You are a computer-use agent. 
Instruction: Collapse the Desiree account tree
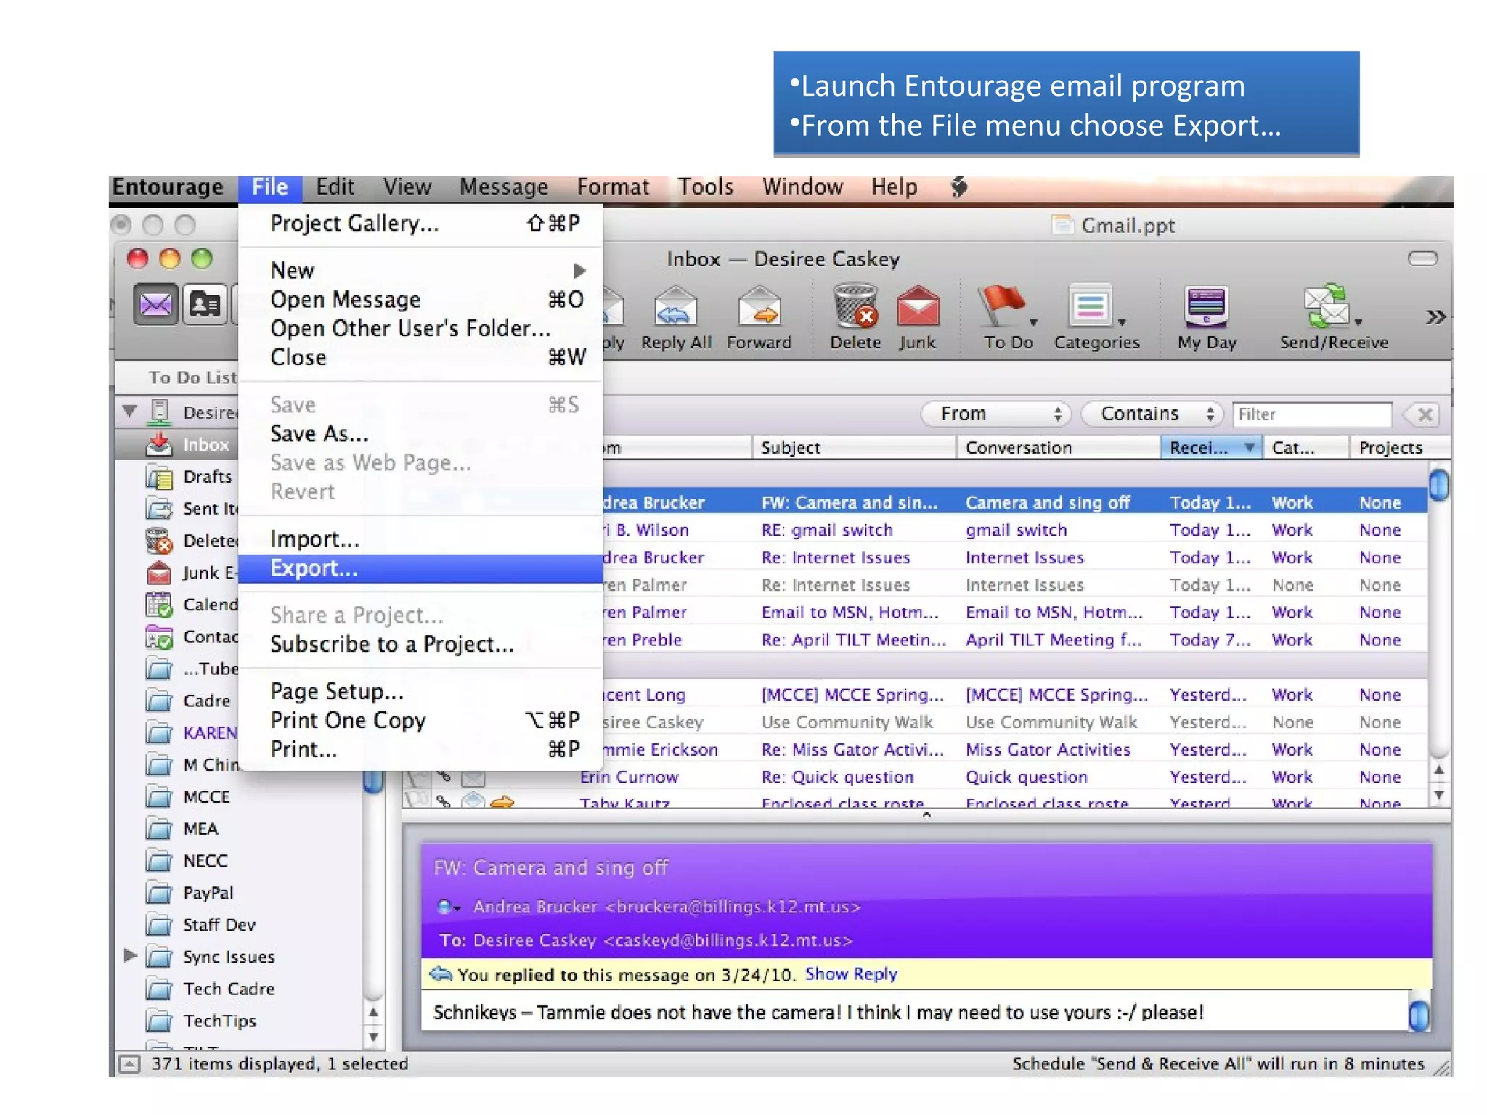[130, 411]
